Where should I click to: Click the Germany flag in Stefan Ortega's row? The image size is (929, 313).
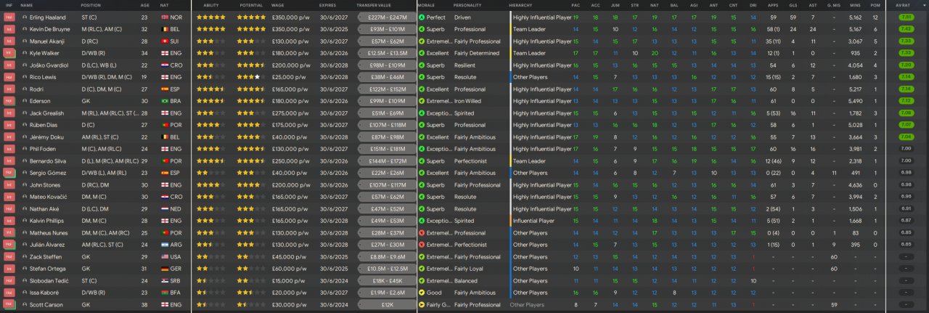(164, 269)
